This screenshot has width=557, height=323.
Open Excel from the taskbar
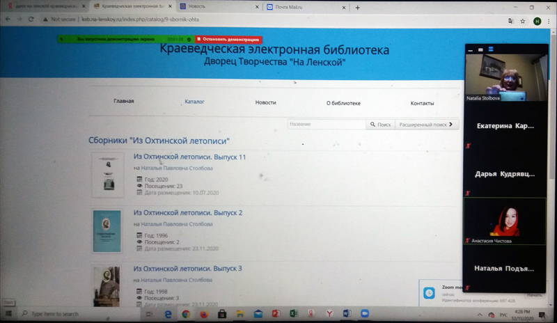coord(294,314)
